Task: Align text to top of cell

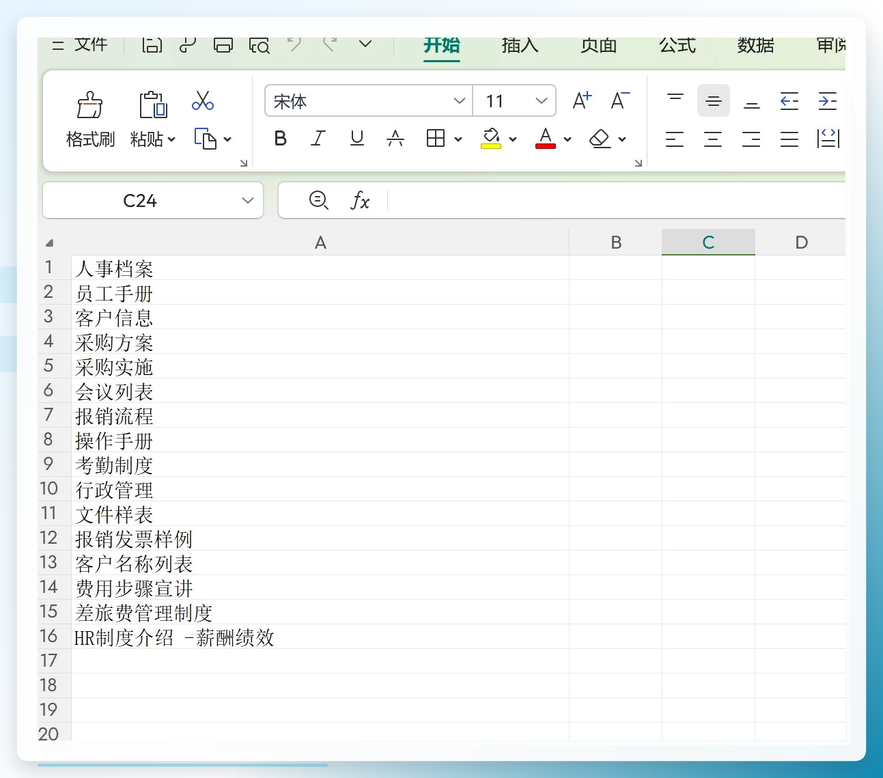Action: 675,101
